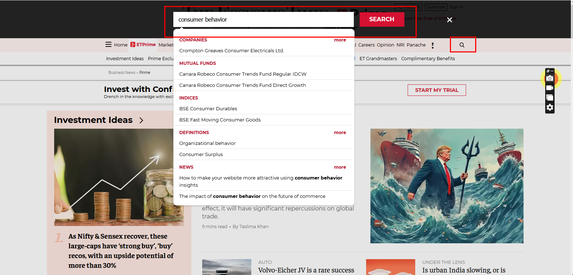Image resolution: width=573 pixels, height=275 pixels.
Task: Click the camera screenshot icon
Action: [550, 78]
